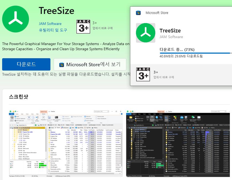Click the blue 다운로드 button

pos(26,64)
